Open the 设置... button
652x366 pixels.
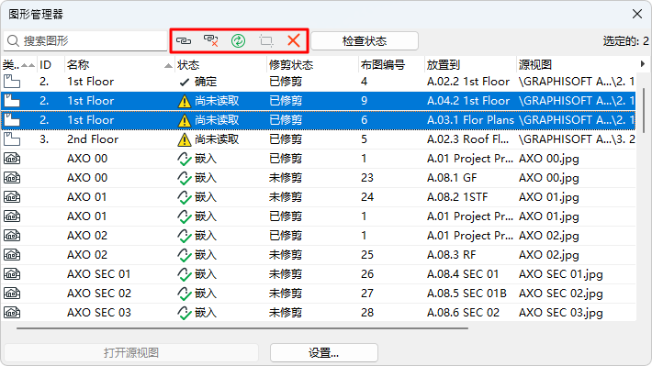[324, 353]
